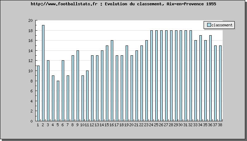This screenshot has width=247, height=141.
Task: Select the bar for matchday 18
Action: coord(122,88)
